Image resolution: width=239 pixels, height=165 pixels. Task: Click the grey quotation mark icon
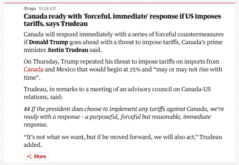[27, 109]
